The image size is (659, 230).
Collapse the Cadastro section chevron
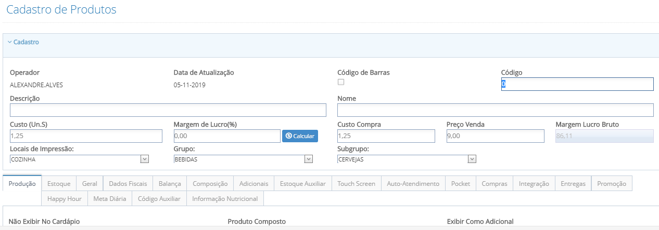click(9, 42)
